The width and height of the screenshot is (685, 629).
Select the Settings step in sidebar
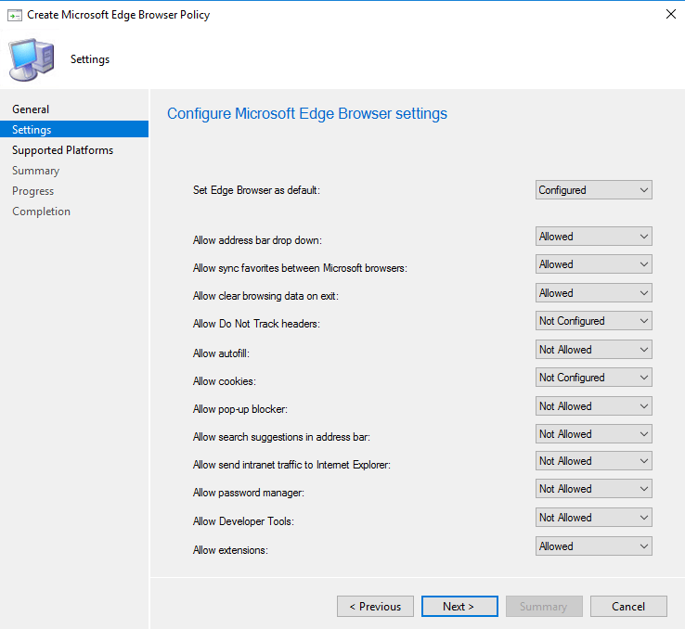[x=32, y=130]
